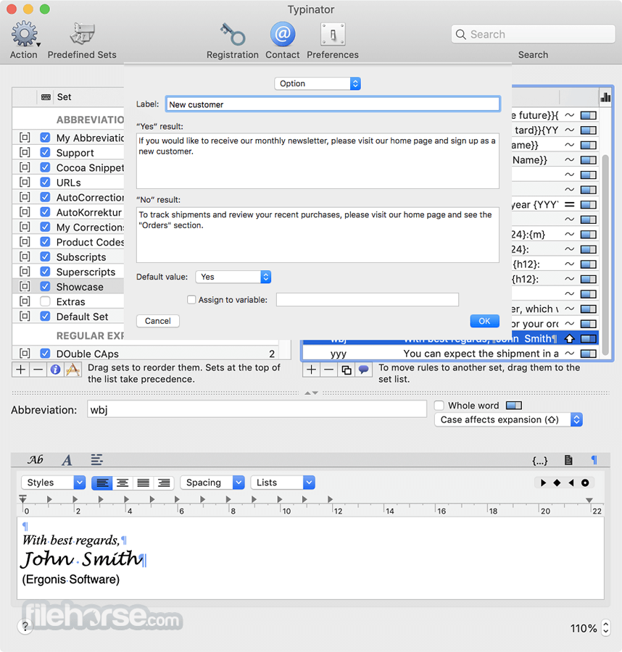Enable Whole word checkbox
The height and width of the screenshot is (652, 622).
pyautogui.click(x=439, y=406)
